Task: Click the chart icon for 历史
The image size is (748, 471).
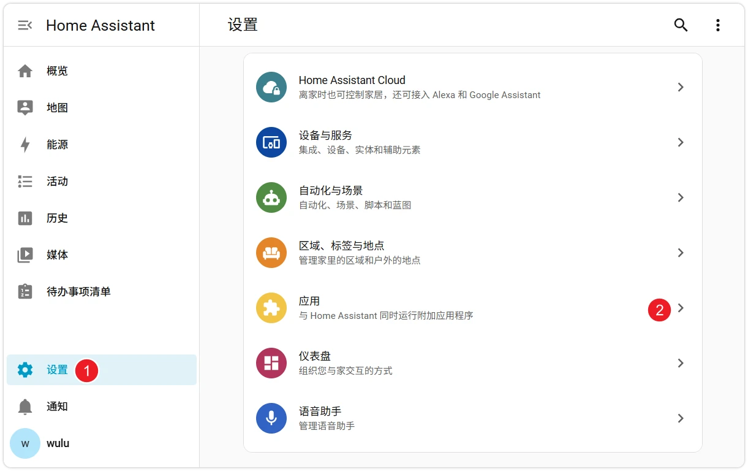Action: (25, 218)
